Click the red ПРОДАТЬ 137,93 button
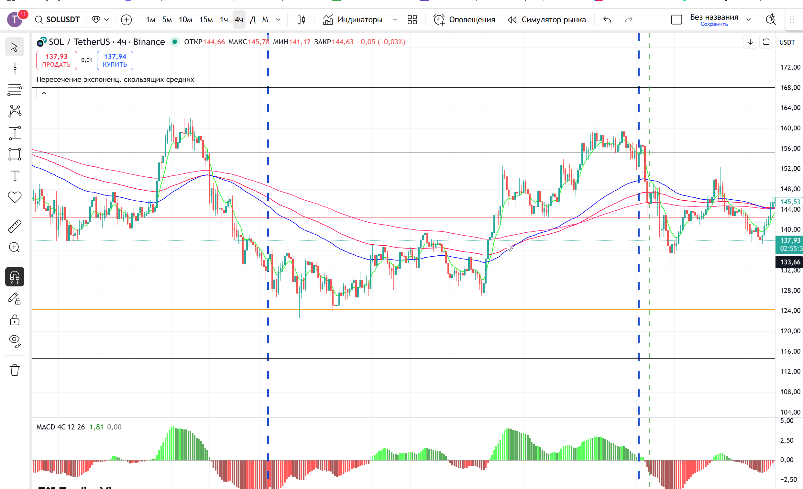 click(56, 60)
